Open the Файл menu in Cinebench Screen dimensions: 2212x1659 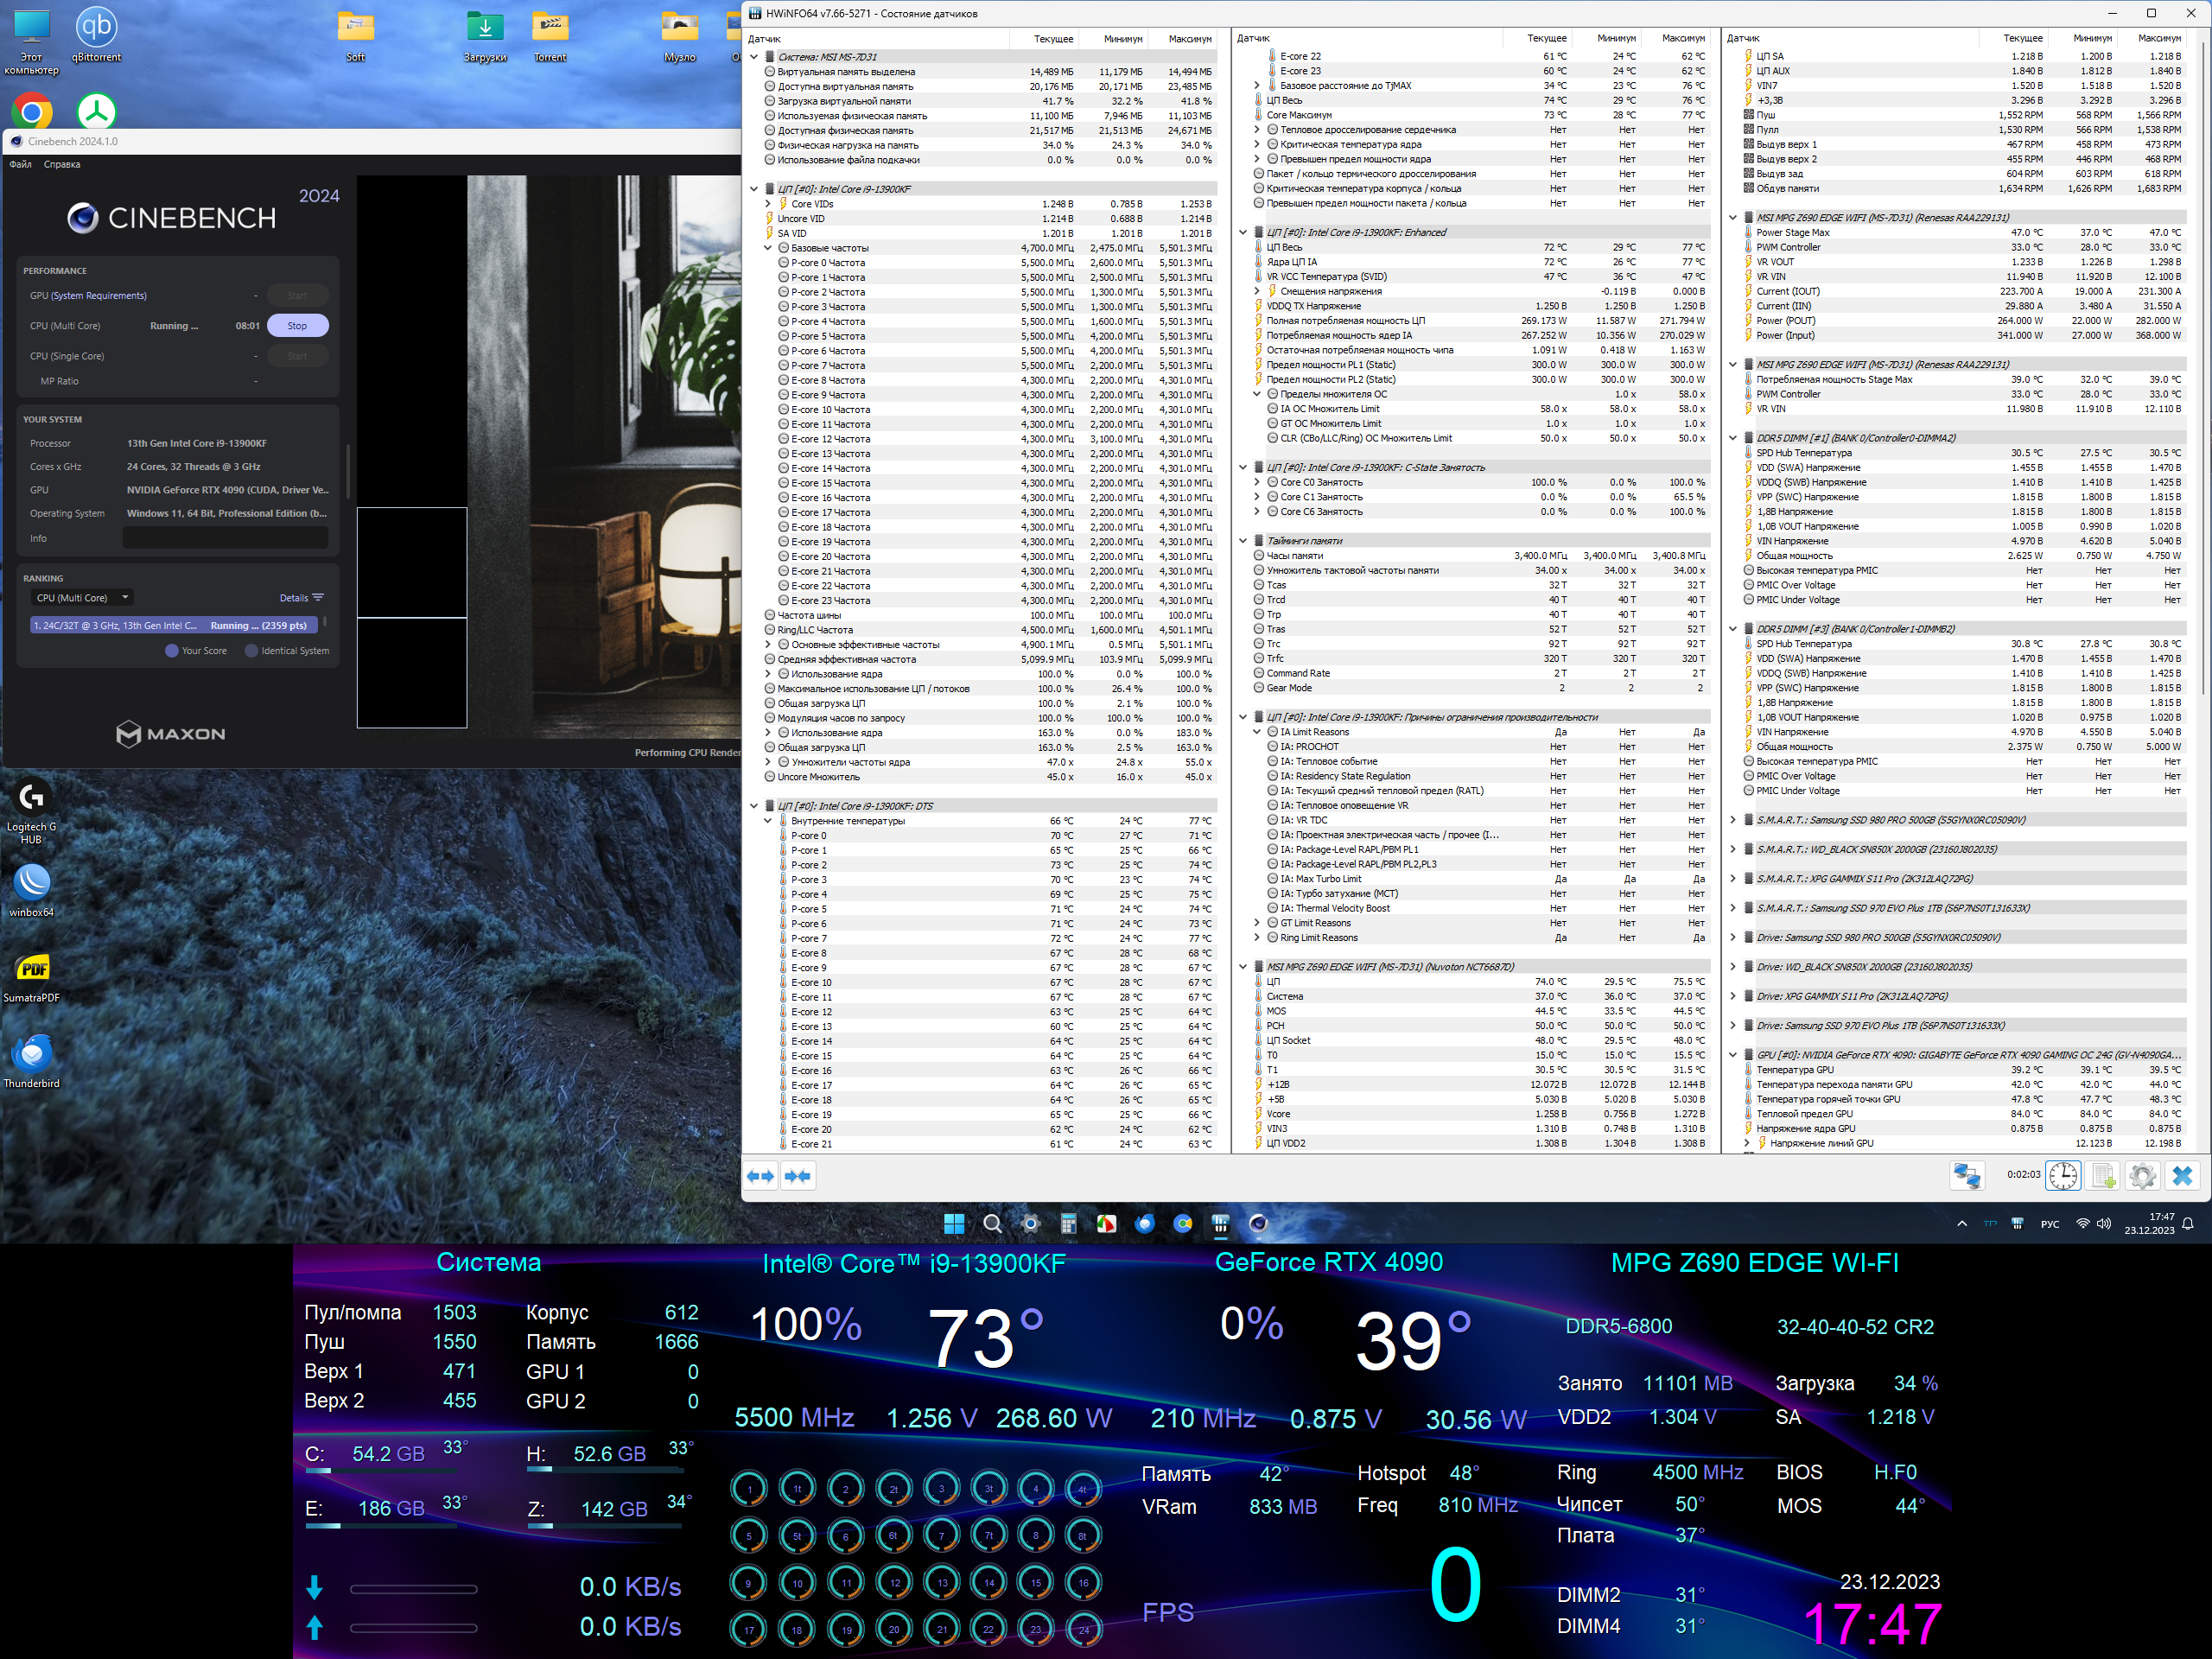pos(20,164)
